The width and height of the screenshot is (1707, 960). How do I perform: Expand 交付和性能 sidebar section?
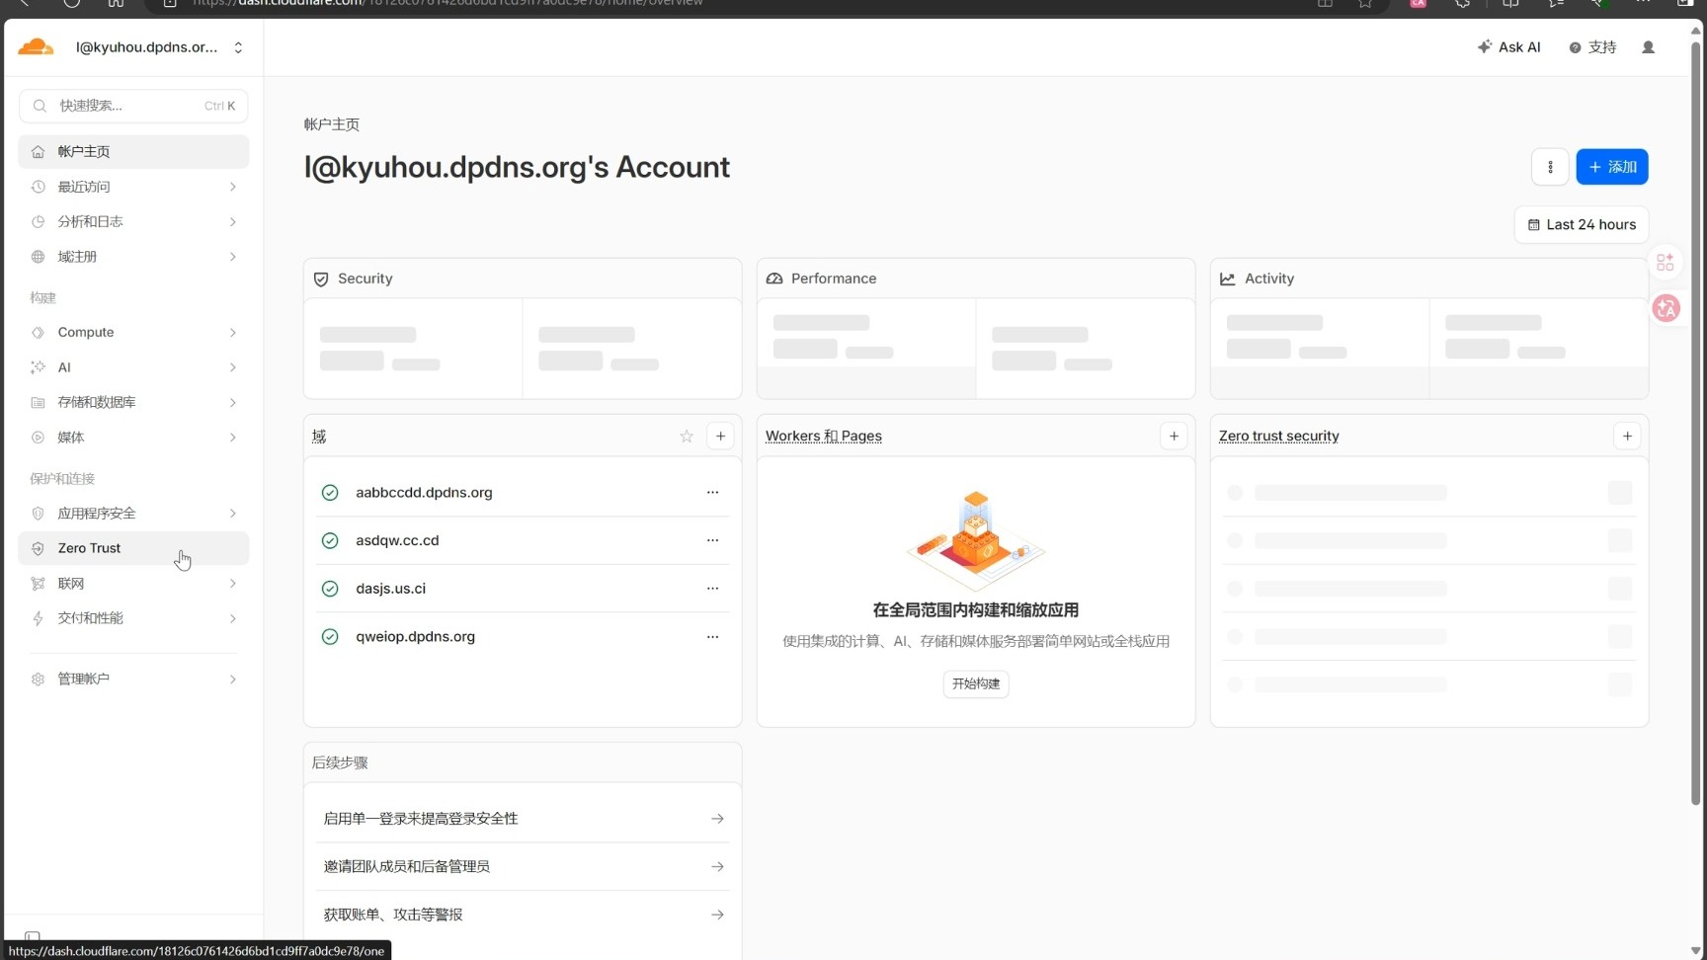click(133, 618)
